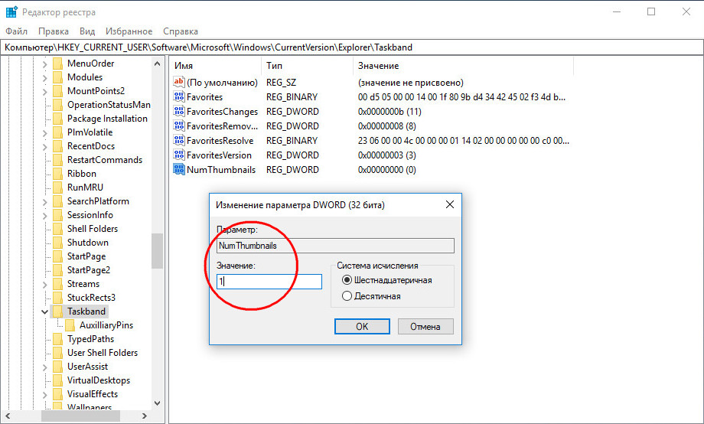The image size is (704, 424).
Task: Click the Параметр name field NumThumbnails
Action: 335,246
